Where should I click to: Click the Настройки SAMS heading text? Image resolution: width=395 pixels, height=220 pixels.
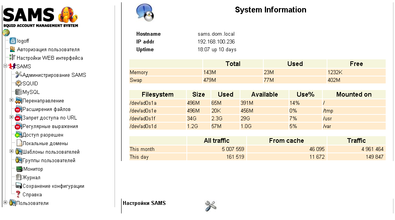144,203
